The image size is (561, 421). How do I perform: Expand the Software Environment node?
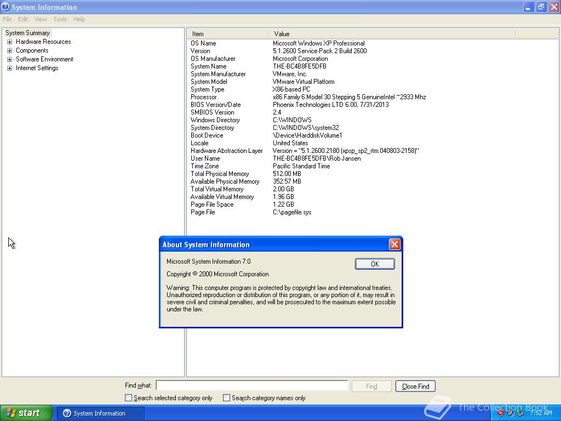(x=10, y=59)
